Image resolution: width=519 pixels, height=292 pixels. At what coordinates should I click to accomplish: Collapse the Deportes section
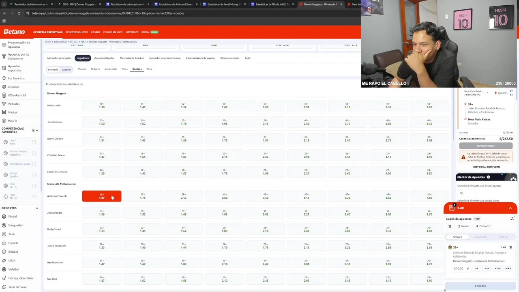pos(37,208)
